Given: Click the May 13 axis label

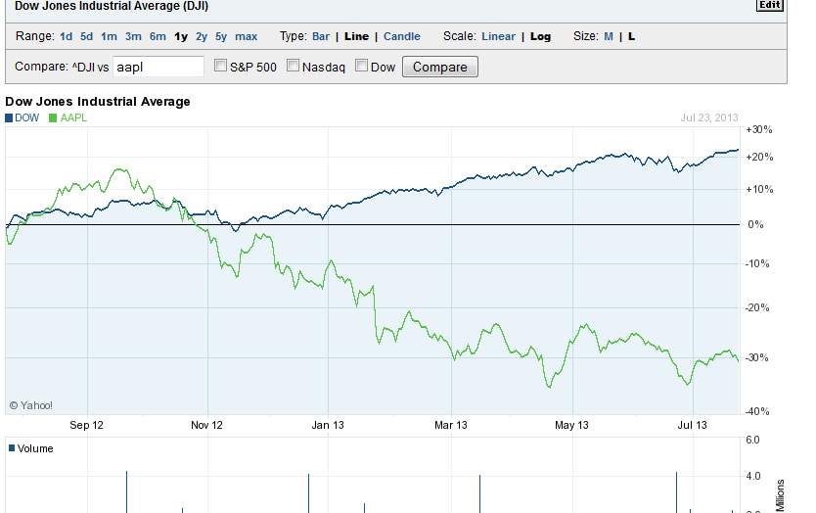Looking at the screenshot, I should point(571,425).
